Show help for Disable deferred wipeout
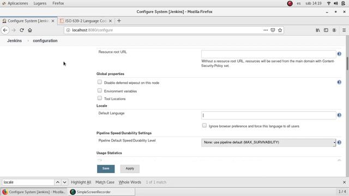Viewport: 349px width, 196px height. click(339, 82)
